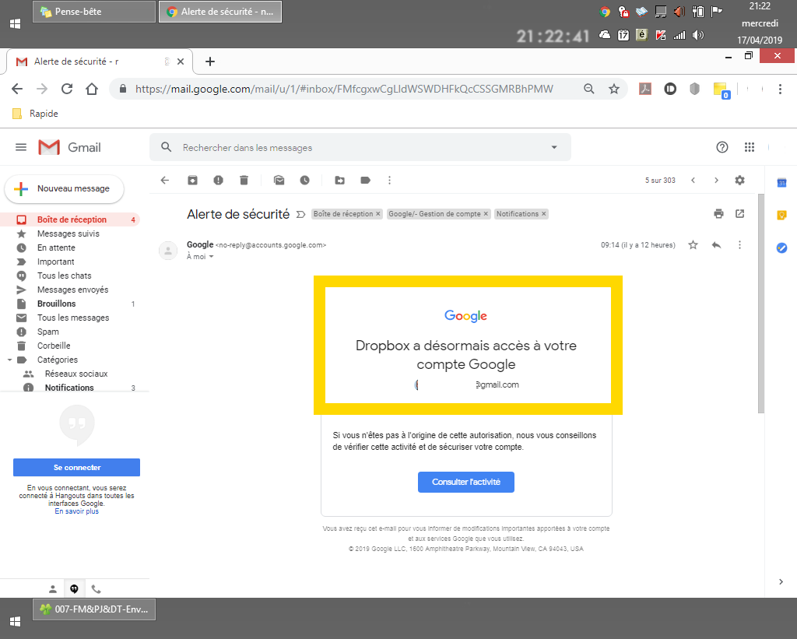Open Gmail help question mark
The width and height of the screenshot is (797, 639).
tap(722, 147)
